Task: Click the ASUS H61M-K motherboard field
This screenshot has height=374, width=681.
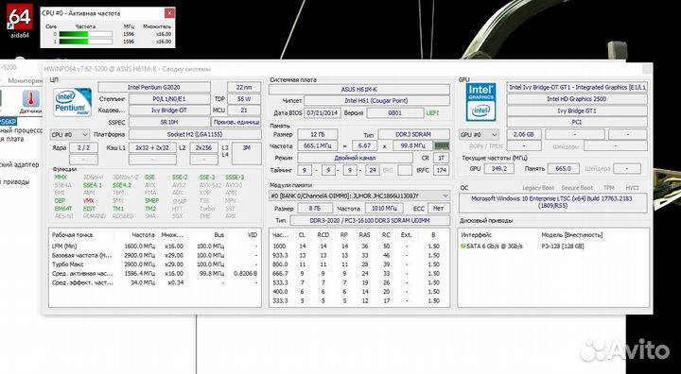Action: click(x=359, y=90)
